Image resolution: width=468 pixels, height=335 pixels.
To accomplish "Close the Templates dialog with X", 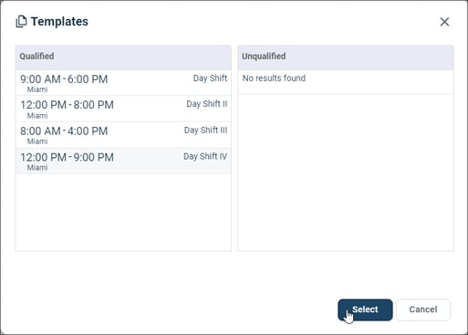I will tap(444, 22).
